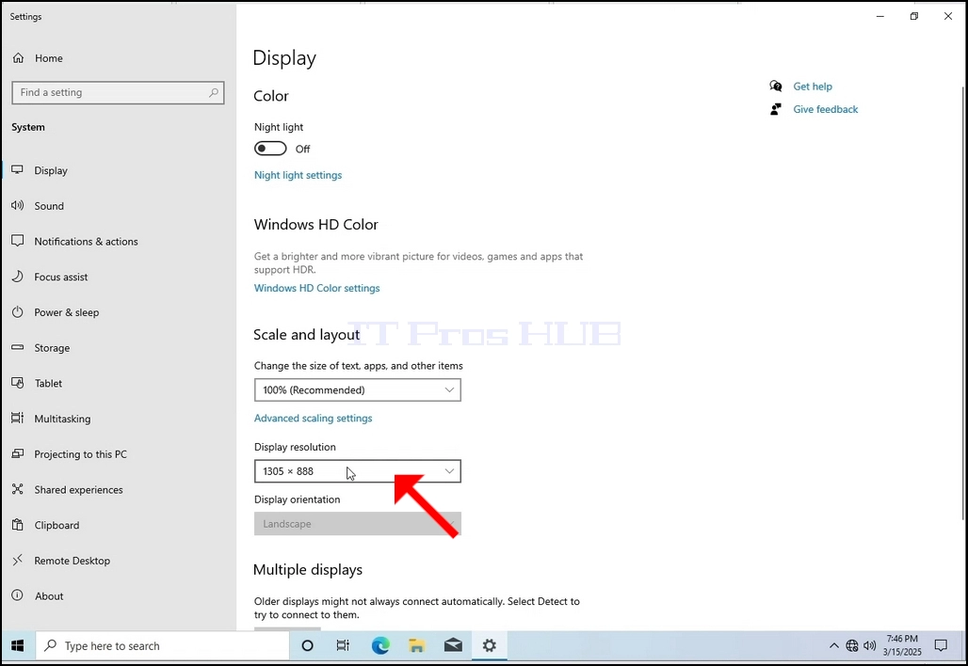Click the Clipboard icon in sidebar
The height and width of the screenshot is (666, 968).
(17, 525)
